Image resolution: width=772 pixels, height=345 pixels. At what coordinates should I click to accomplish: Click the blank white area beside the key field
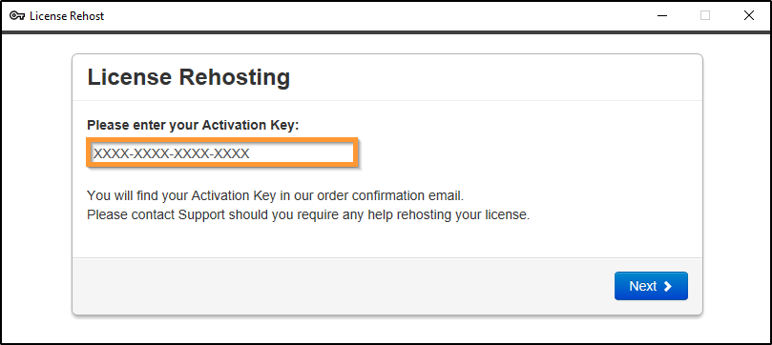tap(527, 153)
